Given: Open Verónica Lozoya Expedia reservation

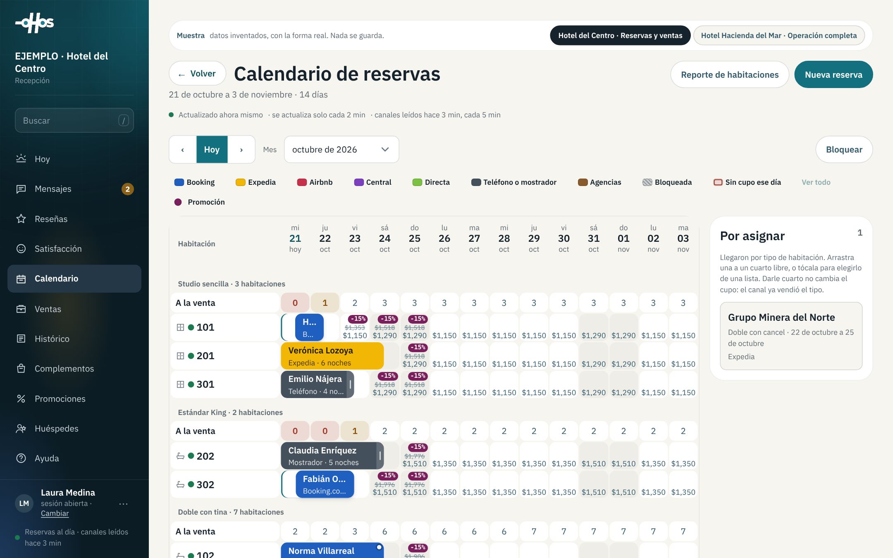Looking at the screenshot, I should (332, 356).
